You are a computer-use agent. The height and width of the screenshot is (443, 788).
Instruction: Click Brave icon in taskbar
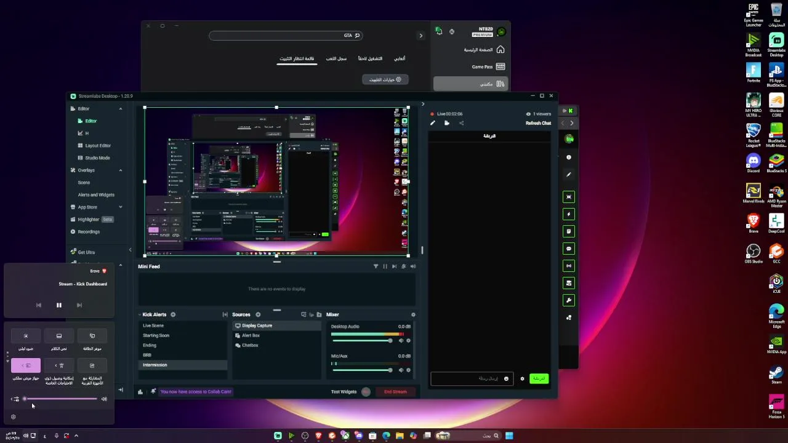point(318,436)
